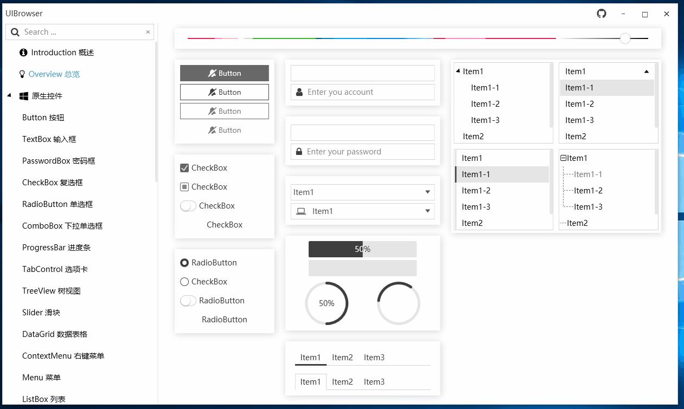This screenshot has width=684, height=409.
Task: Click the circular 50% progress ring
Action: click(327, 303)
